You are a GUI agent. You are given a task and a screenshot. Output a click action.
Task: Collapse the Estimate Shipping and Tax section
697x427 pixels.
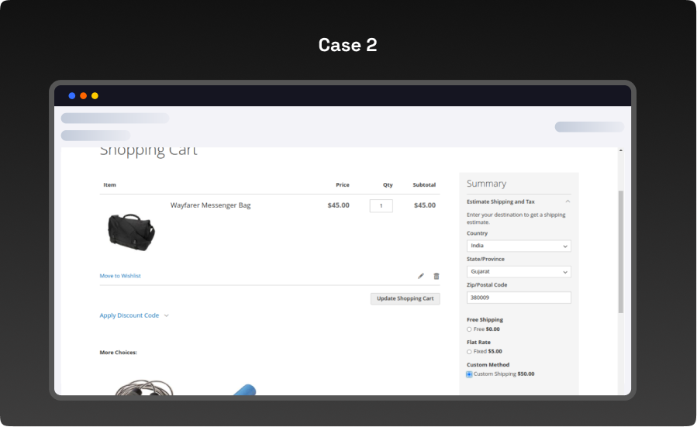coord(568,201)
